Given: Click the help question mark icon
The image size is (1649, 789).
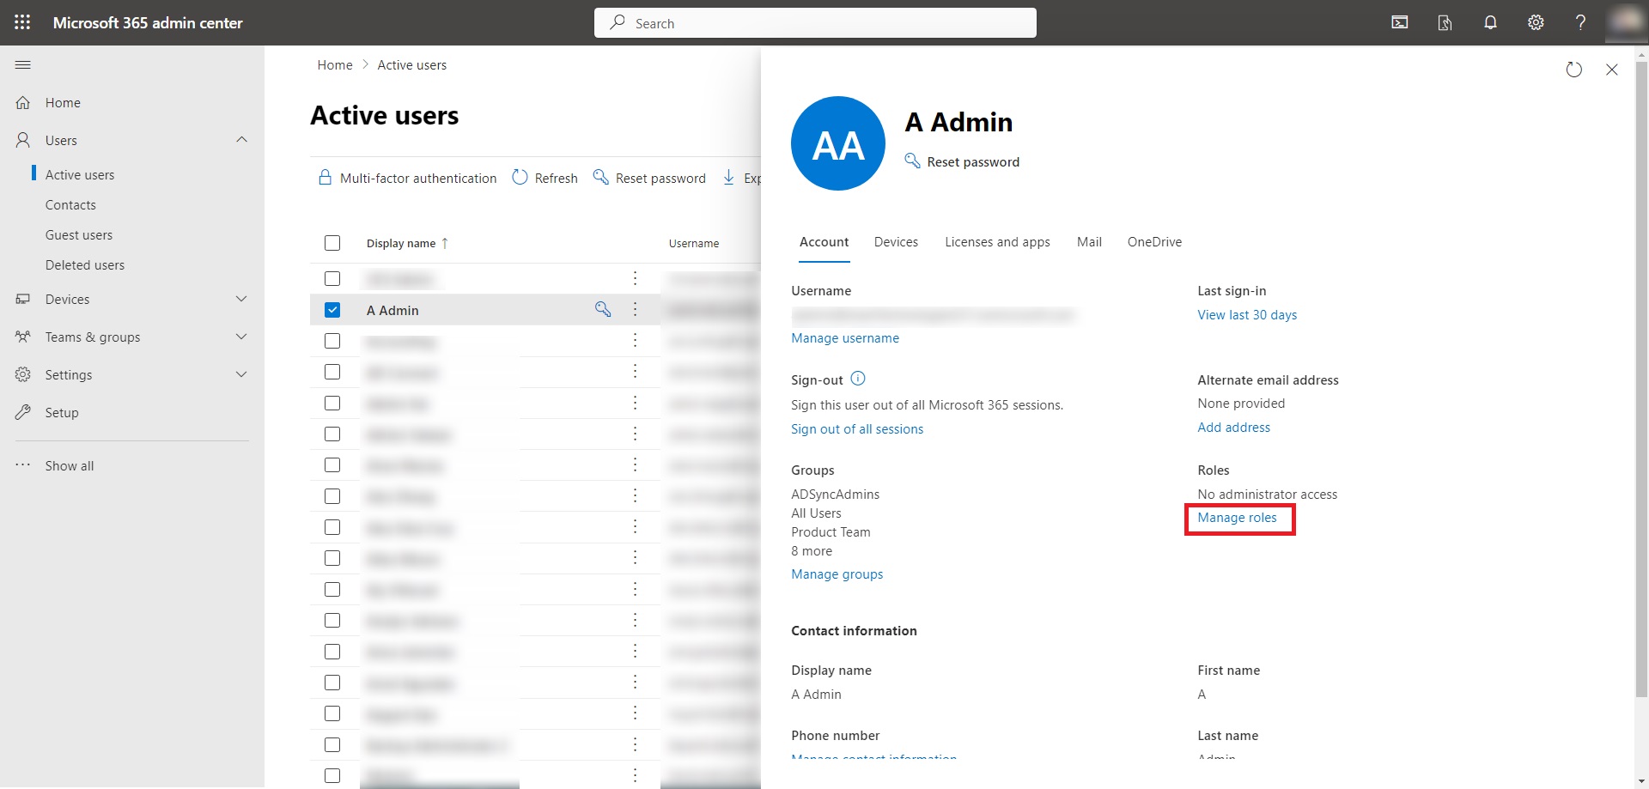Looking at the screenshot, I should coord(1580,22).
